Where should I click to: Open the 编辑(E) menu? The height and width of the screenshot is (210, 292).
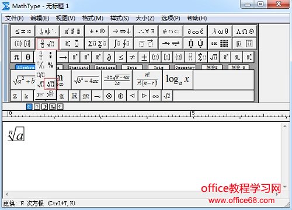click(x=40, y=18)
